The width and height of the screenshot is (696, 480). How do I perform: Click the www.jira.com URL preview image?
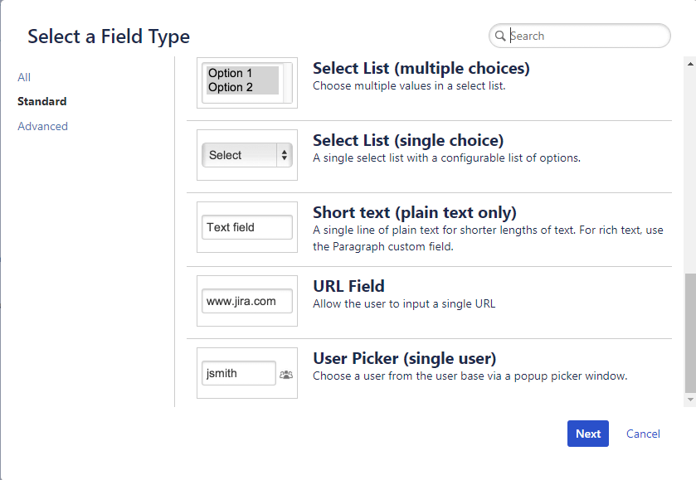[x=246, y=300]
